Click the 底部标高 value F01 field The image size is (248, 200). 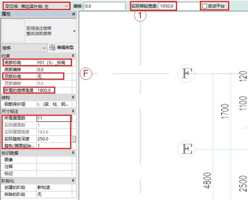click(54, 63)
